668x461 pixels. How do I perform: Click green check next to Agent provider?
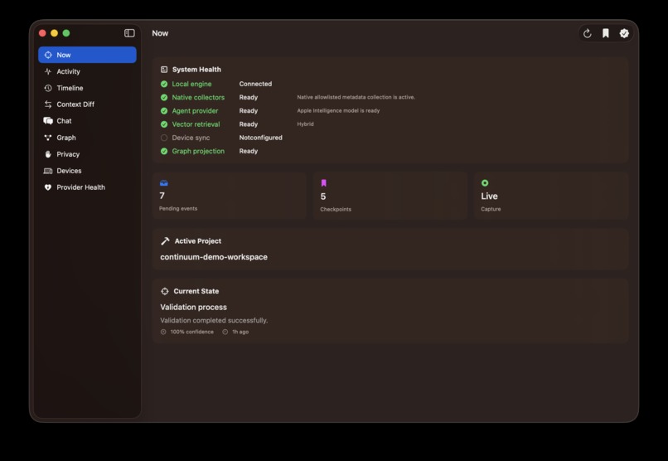coord(164,111)
